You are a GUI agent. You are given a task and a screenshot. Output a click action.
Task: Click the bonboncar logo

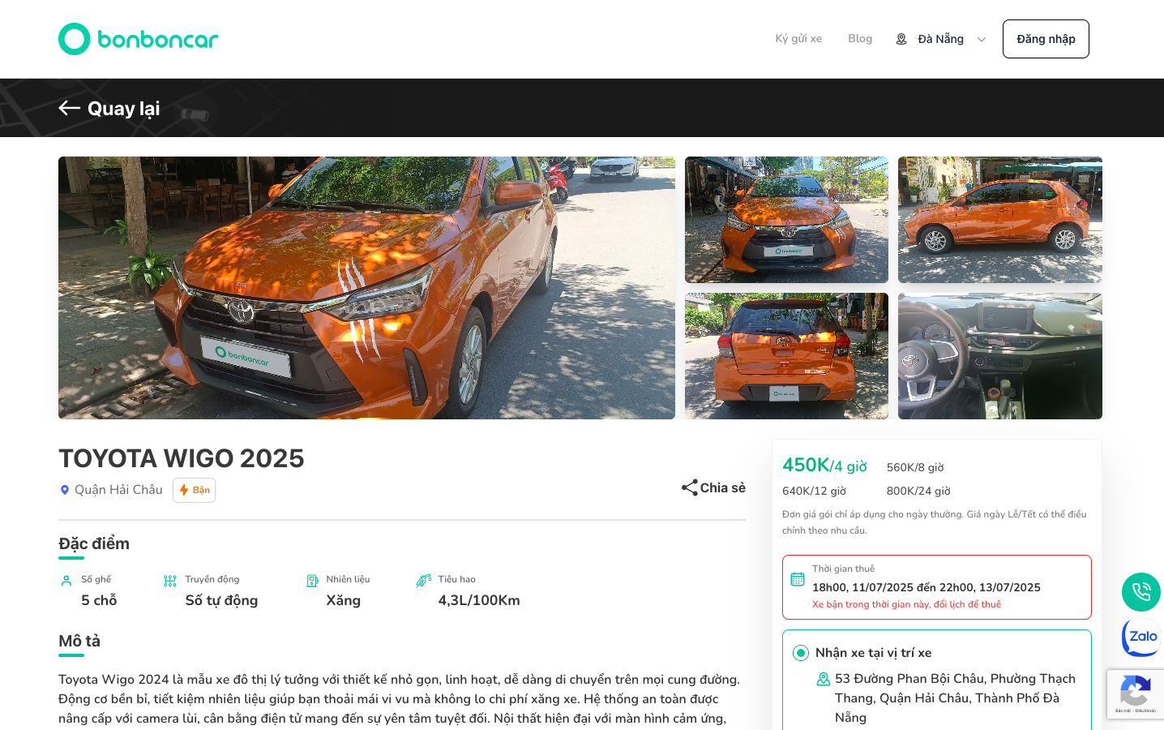(x=138, y=39)
